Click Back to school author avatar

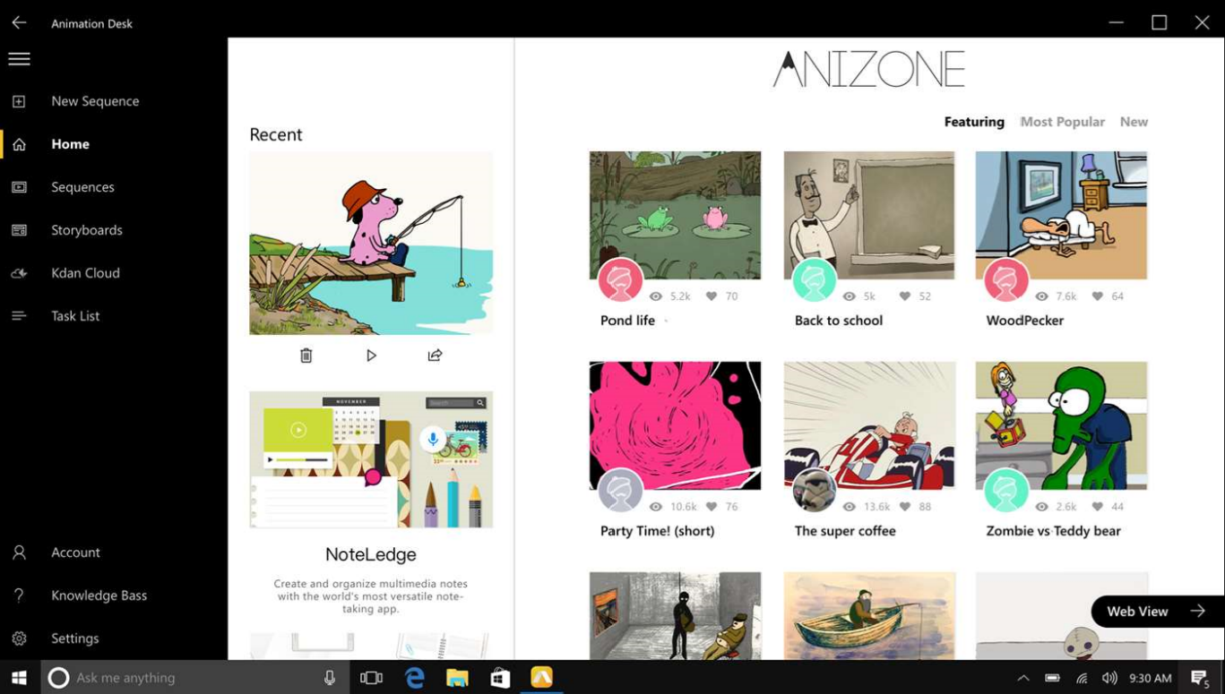814,279
